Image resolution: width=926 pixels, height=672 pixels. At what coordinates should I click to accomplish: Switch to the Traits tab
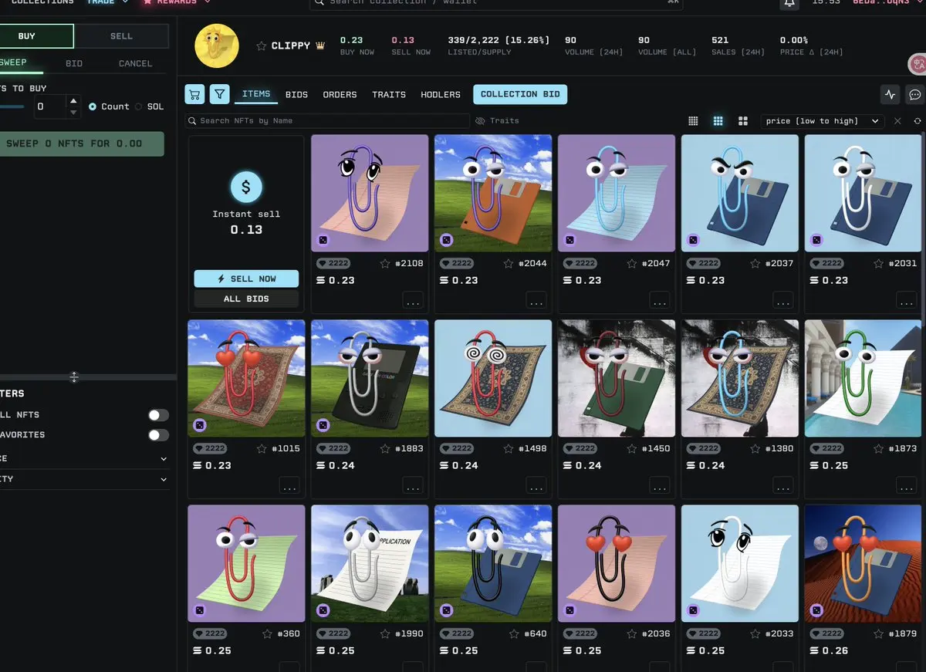[389, 94]
